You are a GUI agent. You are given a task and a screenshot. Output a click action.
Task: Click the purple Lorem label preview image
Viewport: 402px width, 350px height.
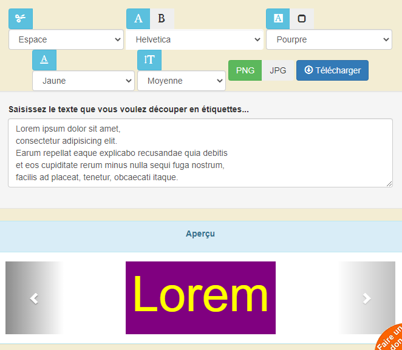pos(200,298)
